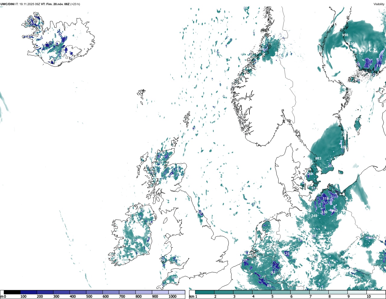Click the '99' value near the bottom edge
This screenshot has width=386, height=299.
(x=269, y=286)
